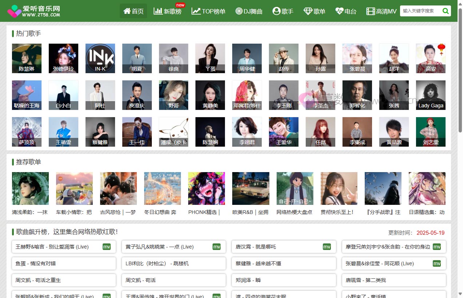Viewport: 463px width, 298px height.
Task: Click the mv badge for 唐汉霄 - 就是哪吒
Action: click(327, 247)
